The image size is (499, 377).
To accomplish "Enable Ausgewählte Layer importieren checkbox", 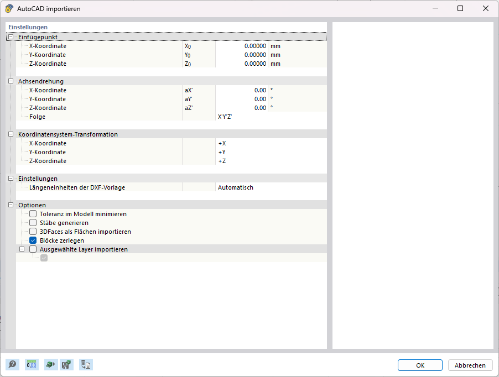I will (x=33, y=249).
